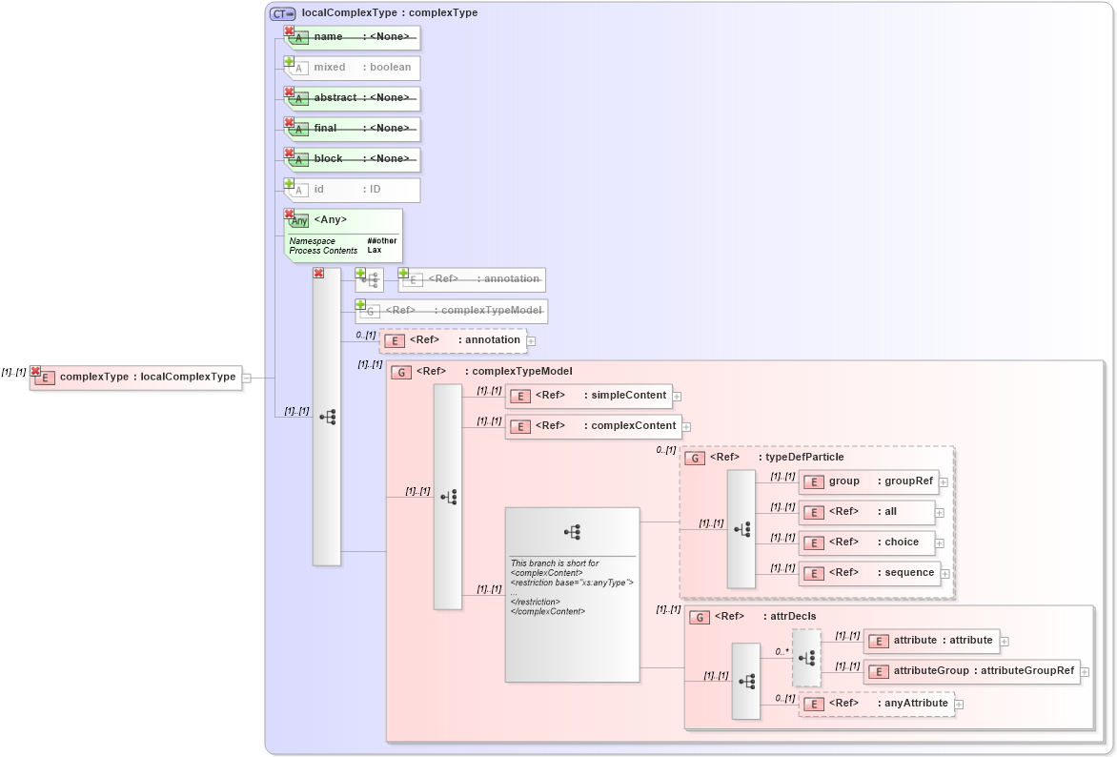Click the E icon on attribute : attribute
Screen dimensions: 1117x757
point(879,641)
